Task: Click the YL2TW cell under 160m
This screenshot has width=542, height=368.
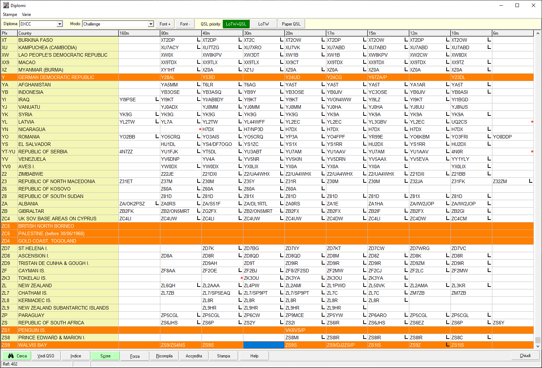Action: pyautogui.click(x=139, y=122)
